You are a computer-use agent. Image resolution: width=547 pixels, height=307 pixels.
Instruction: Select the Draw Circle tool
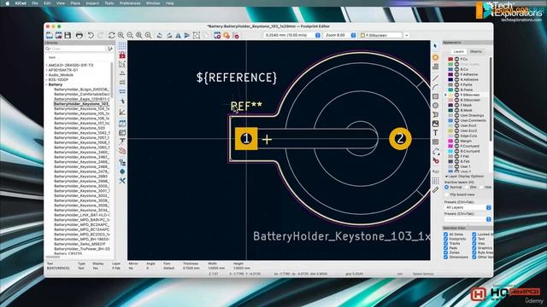435,106
